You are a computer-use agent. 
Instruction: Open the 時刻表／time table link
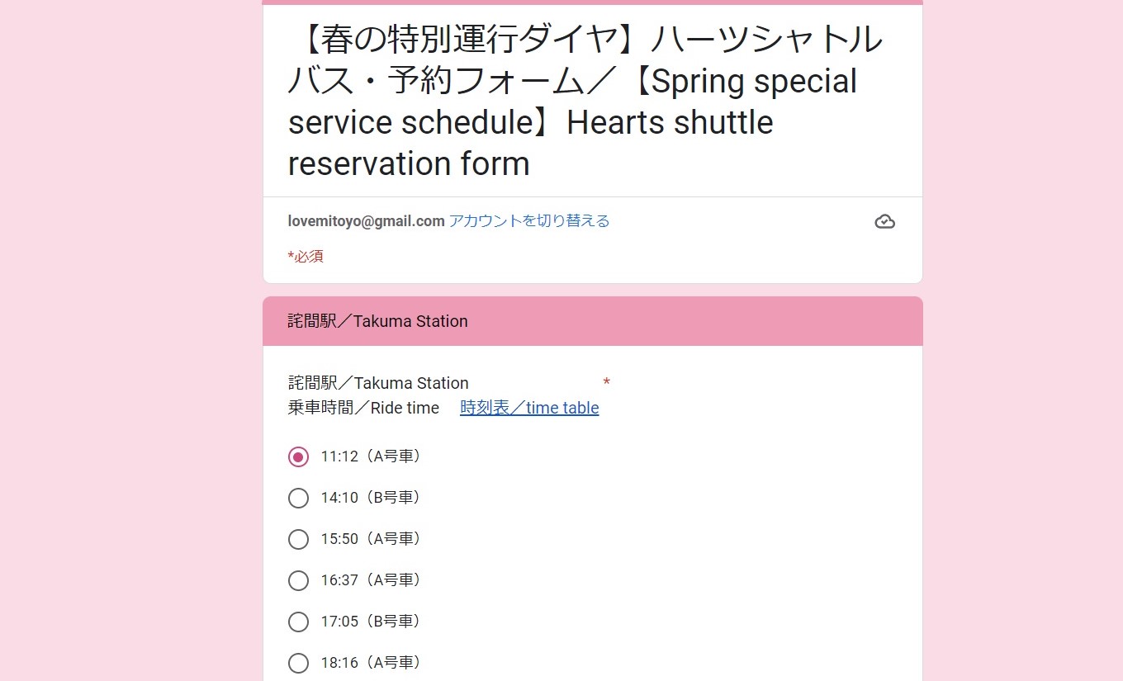(x=529, y=408)
